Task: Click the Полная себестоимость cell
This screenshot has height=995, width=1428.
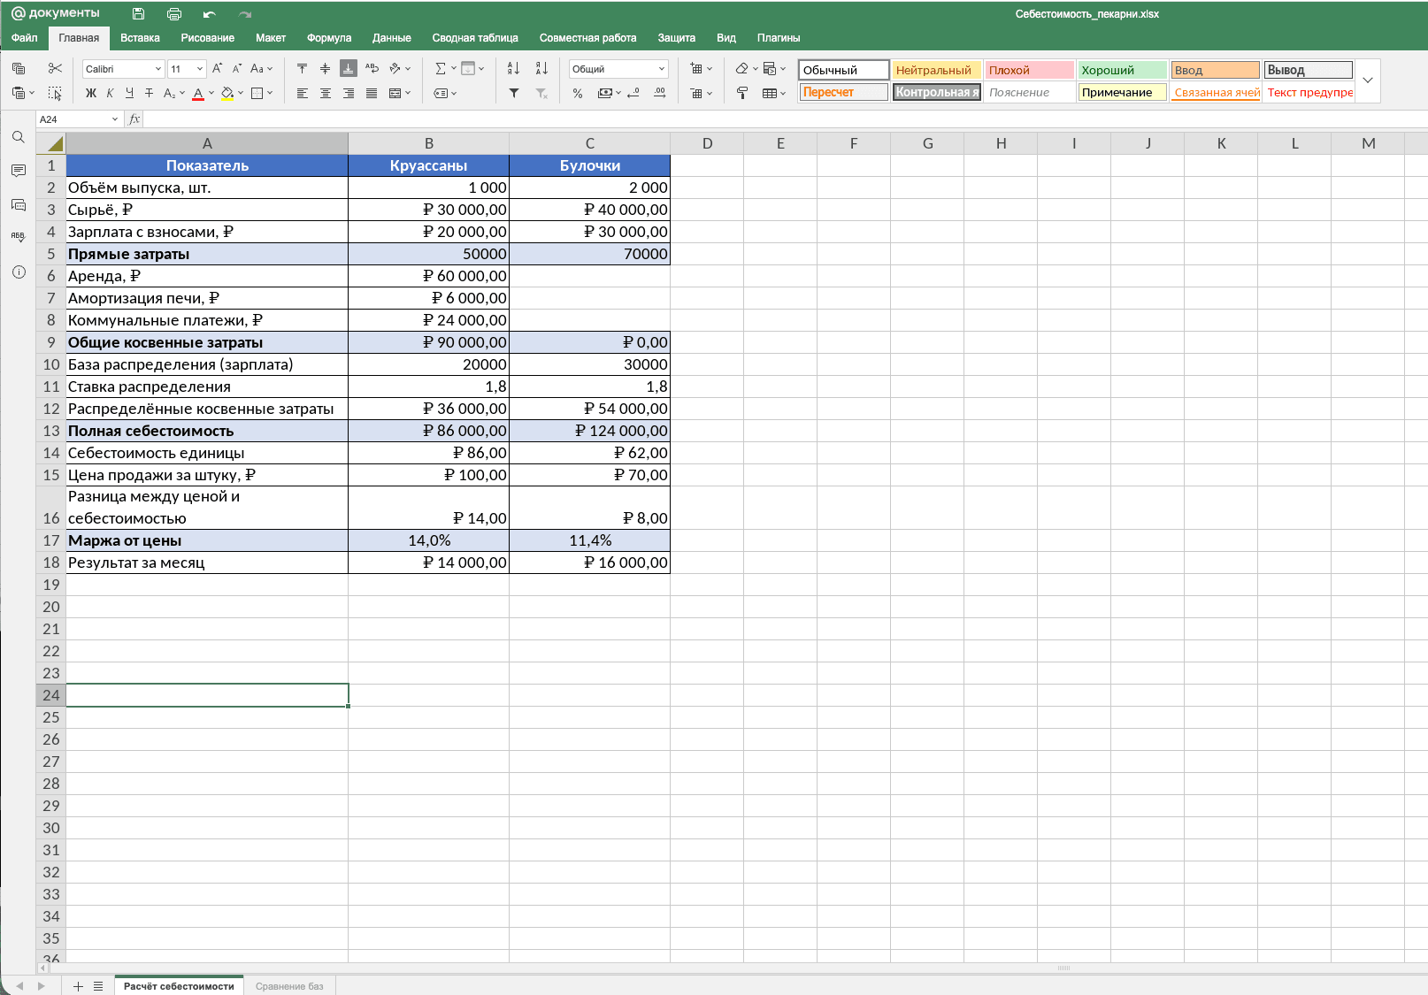Action: tap(207, 431)
